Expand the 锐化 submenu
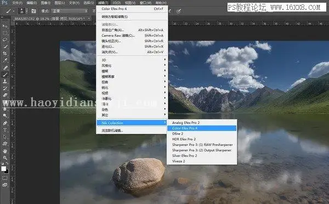 (x=132, y=87)
